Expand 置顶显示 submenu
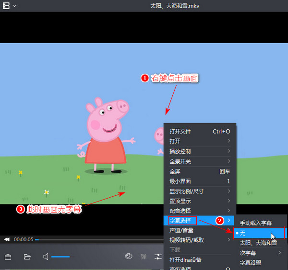This screenshot has width=288, height=270. point(200,201)
